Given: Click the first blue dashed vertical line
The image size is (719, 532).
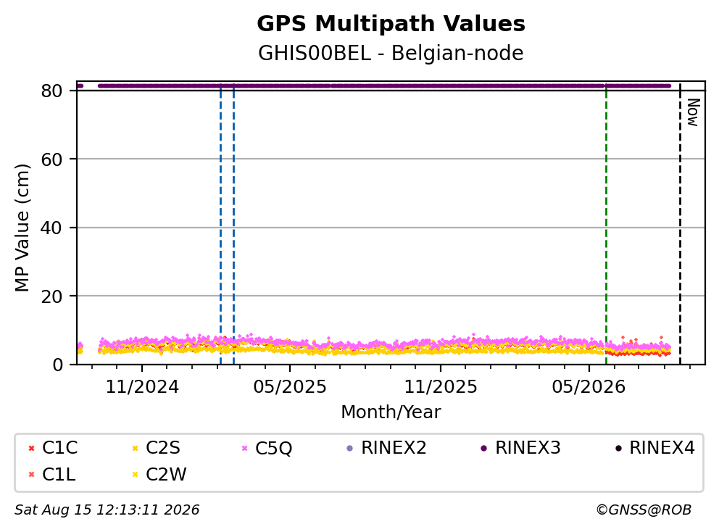Looking at the screenshot, I should pos(220,225).
